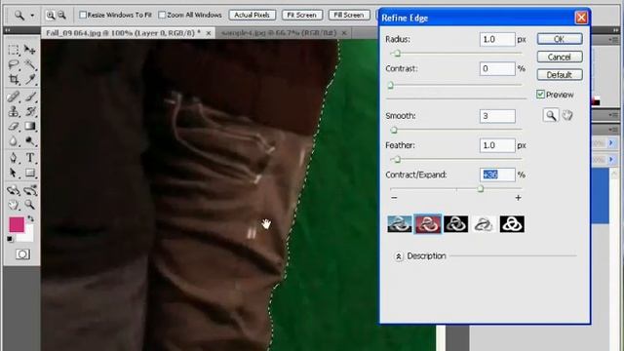Choose Standard preview mode thumbnail

click(400, 224)
